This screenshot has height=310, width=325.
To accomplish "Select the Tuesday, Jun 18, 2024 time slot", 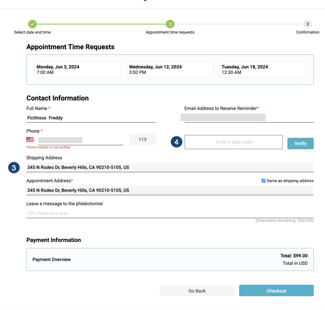I will click(262, 69).
